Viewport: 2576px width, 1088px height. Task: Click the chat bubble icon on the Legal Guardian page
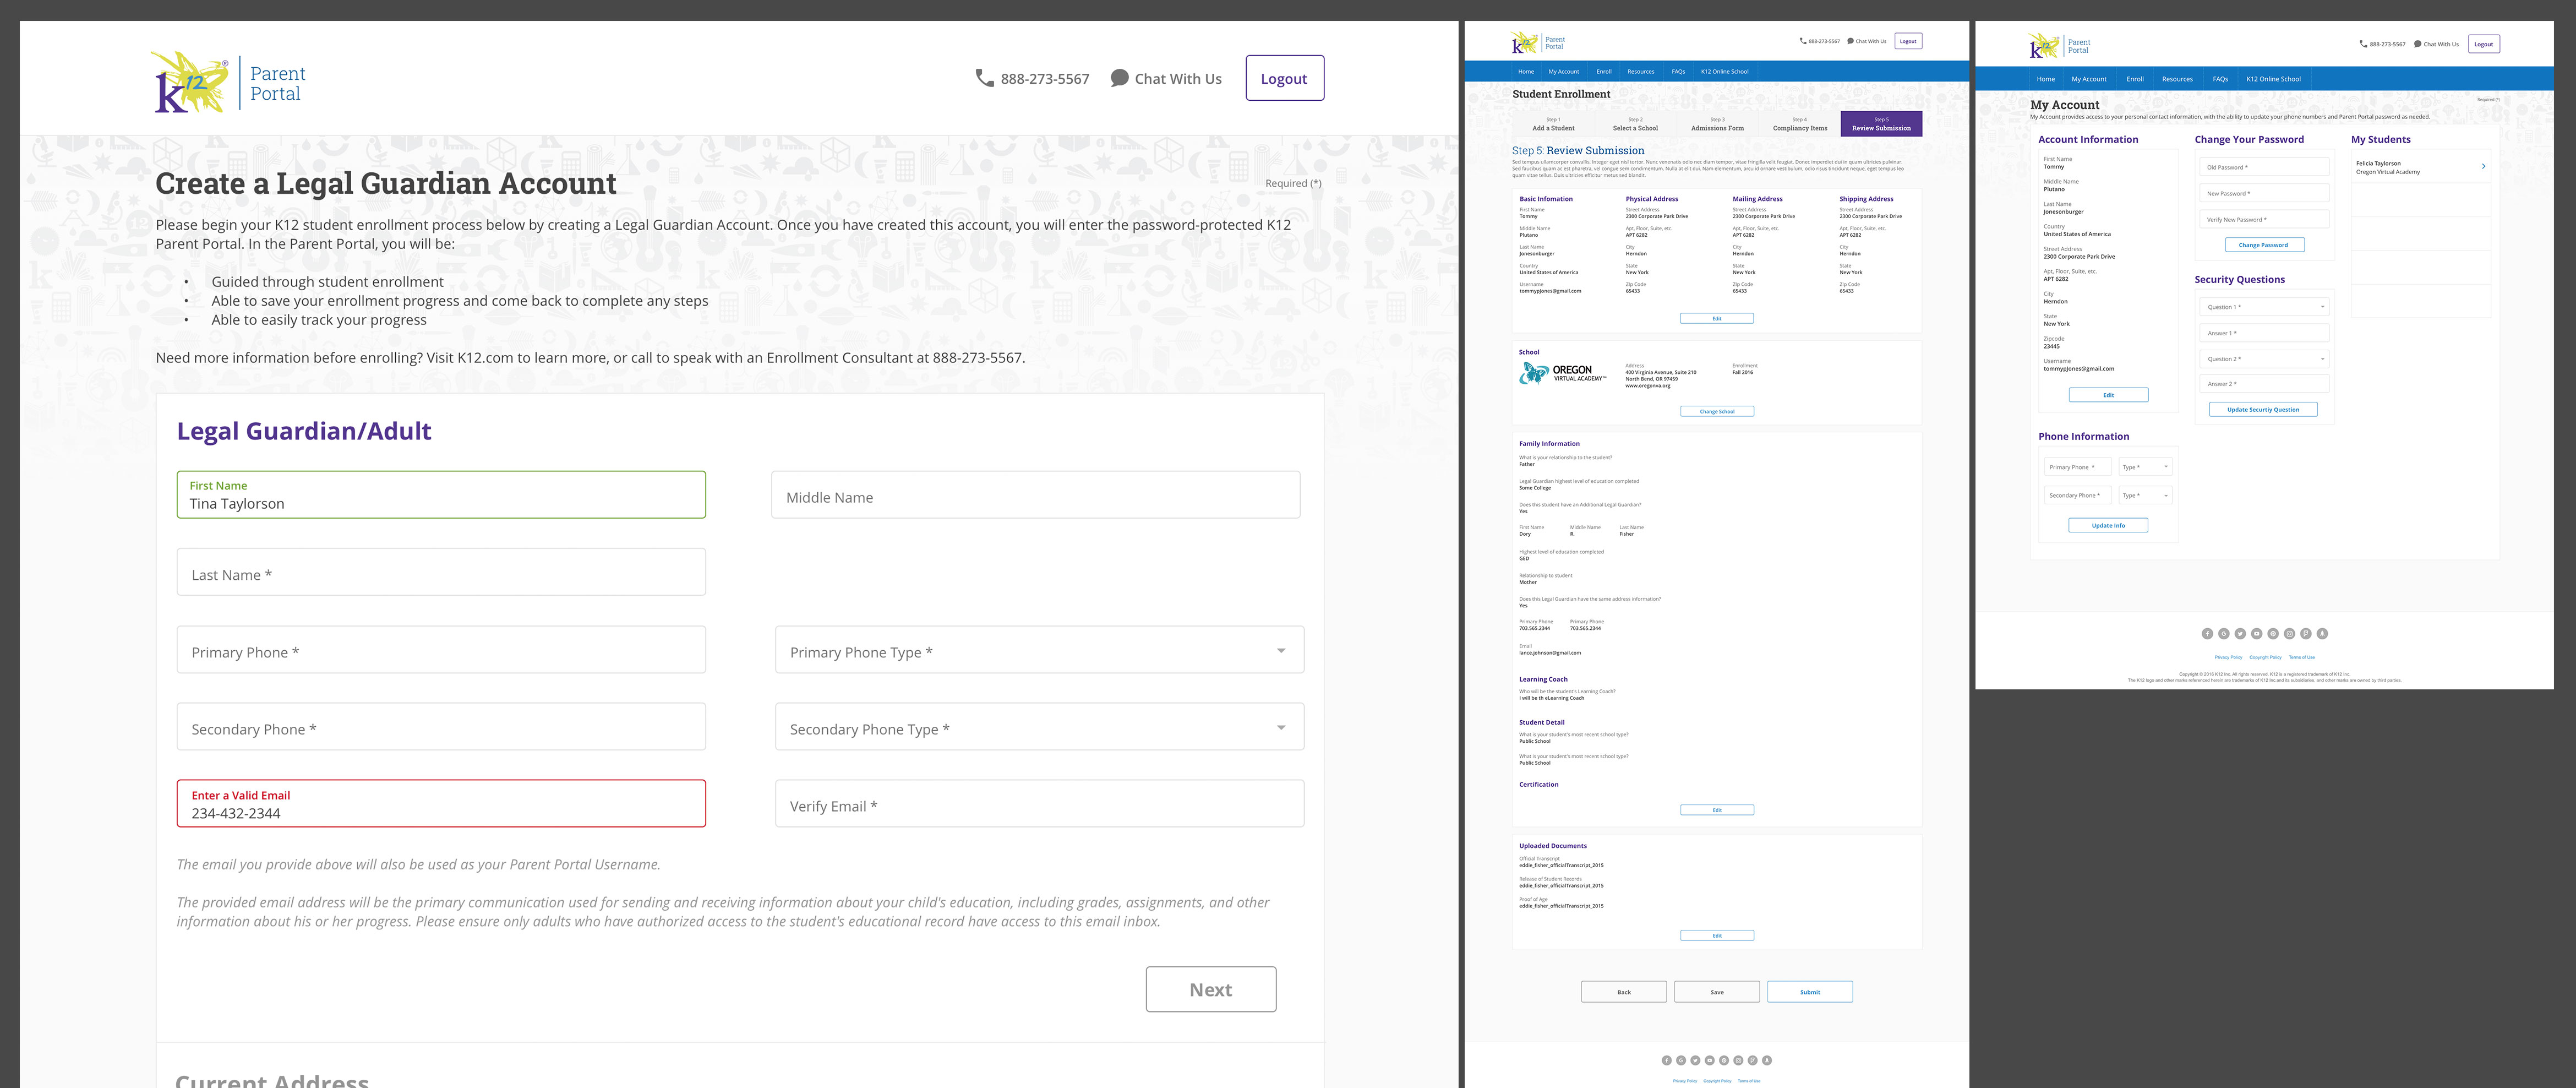coord(1119,78)
